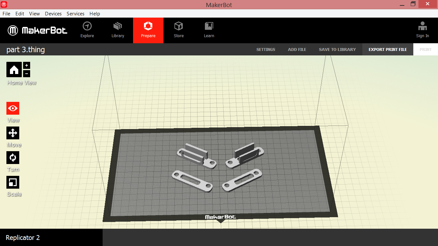
Task: Open the Help menu
Action: coord(95,14)
